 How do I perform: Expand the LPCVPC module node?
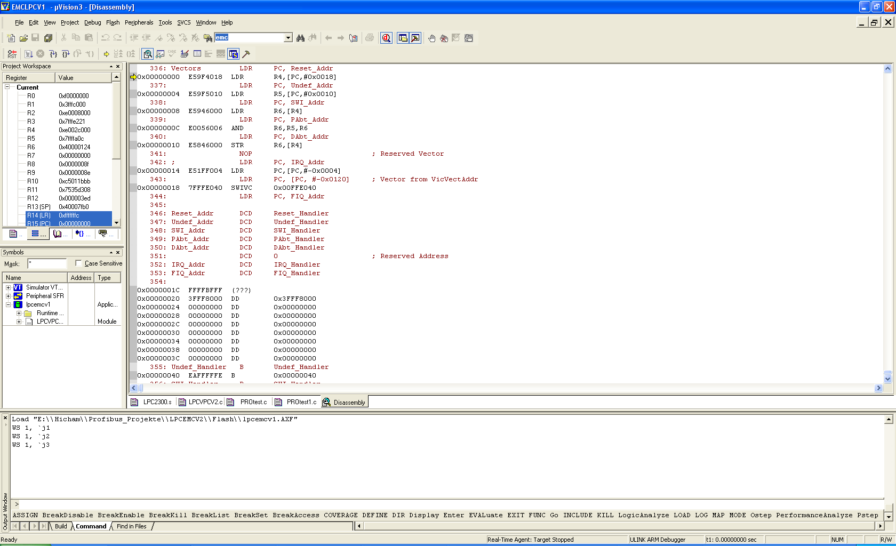(19, 322)
